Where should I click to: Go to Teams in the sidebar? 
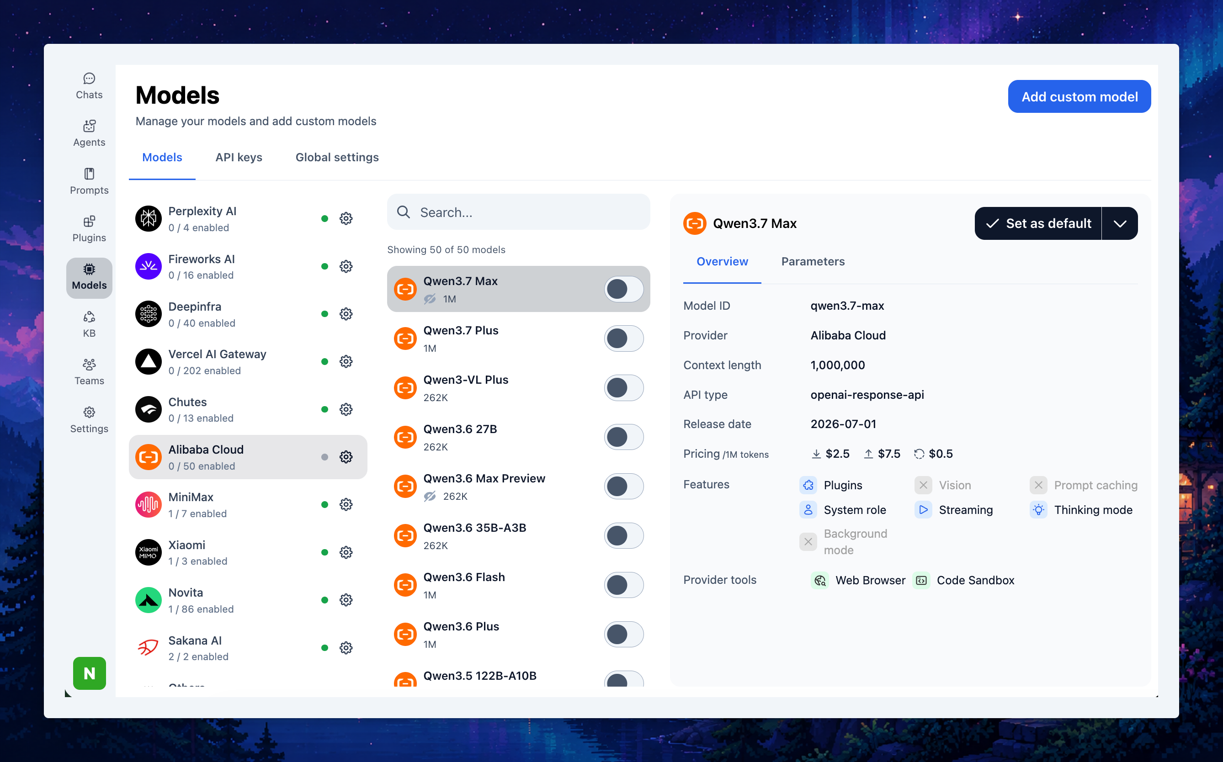[89, 372]
